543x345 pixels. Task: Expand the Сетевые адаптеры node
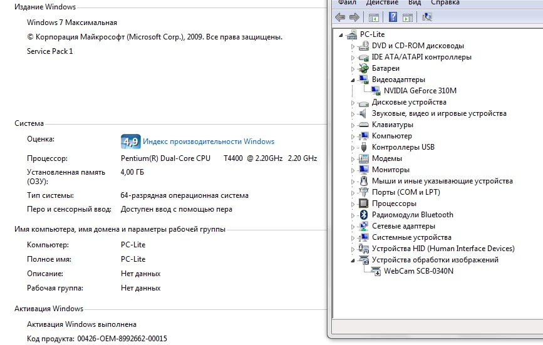(x=353, y=227)
